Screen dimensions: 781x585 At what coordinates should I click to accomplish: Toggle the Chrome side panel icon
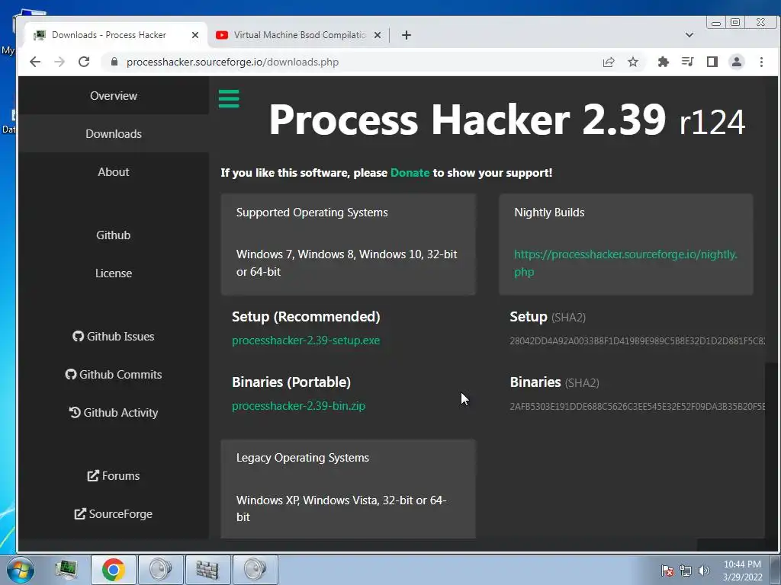click(x=712, y=62)
